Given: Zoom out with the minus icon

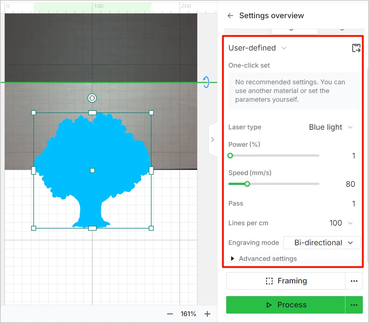Looking at the screenshot, I should (170, 314).
